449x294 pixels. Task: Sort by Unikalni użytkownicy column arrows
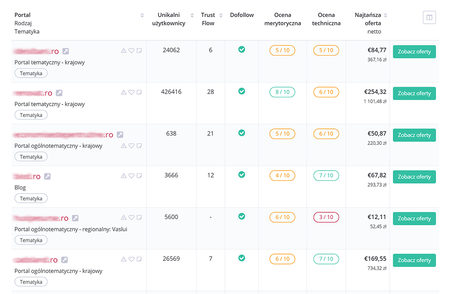[192, 15]
